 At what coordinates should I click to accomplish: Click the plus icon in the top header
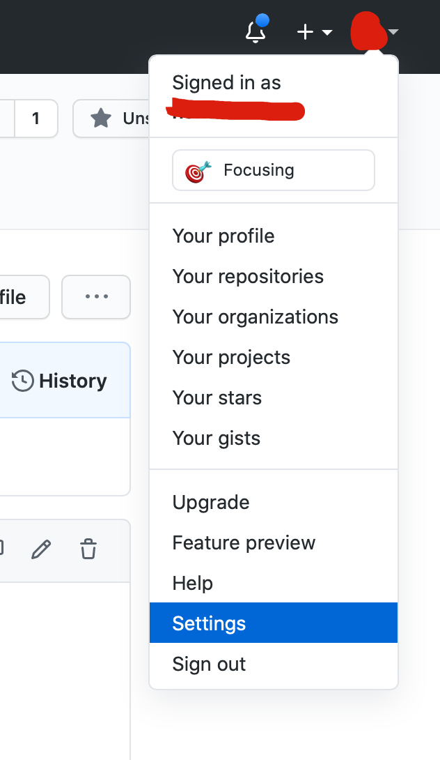click(304, 31)
